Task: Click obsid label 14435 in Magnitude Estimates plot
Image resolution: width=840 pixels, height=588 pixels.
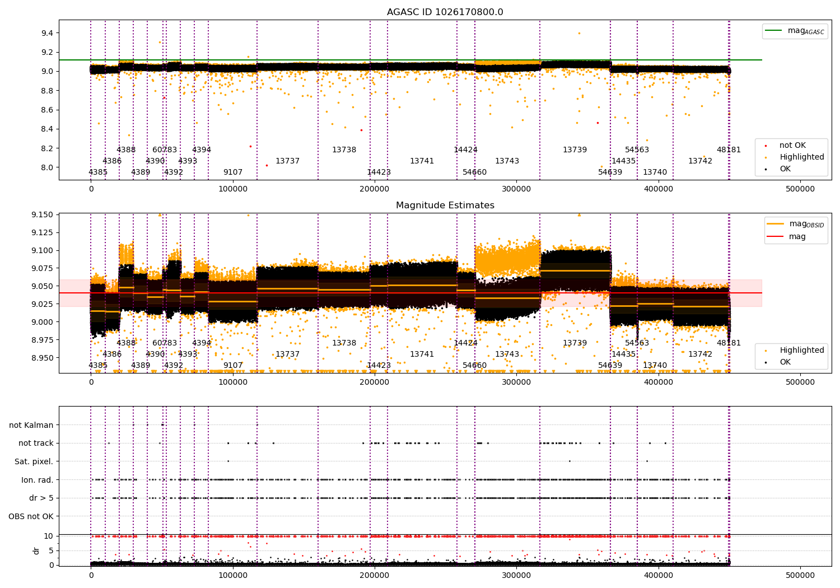Action: [623, 354]
